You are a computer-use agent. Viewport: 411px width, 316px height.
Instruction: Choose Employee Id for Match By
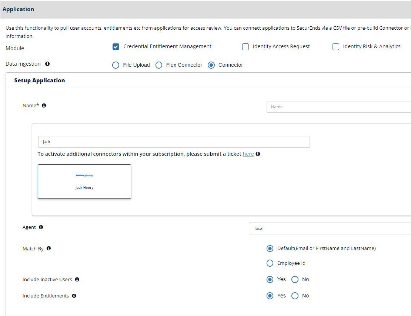point(270,263)
